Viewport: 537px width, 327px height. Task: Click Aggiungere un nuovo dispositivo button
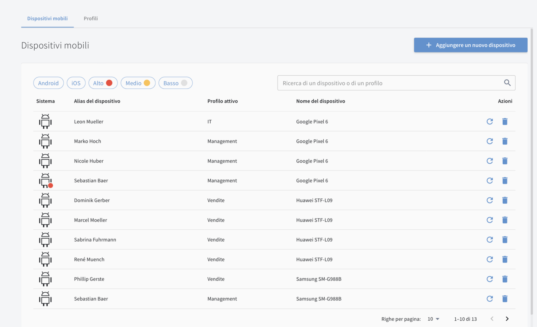tap(470, 45)
